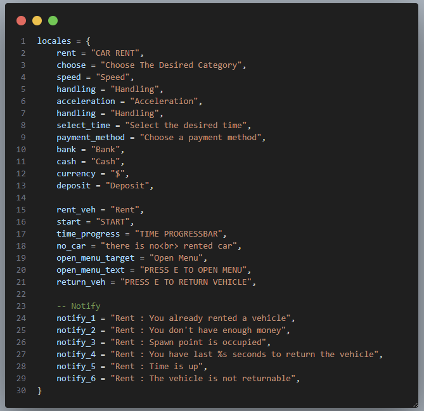Click the "there is no<br> rented car" string

coord(169,246)
